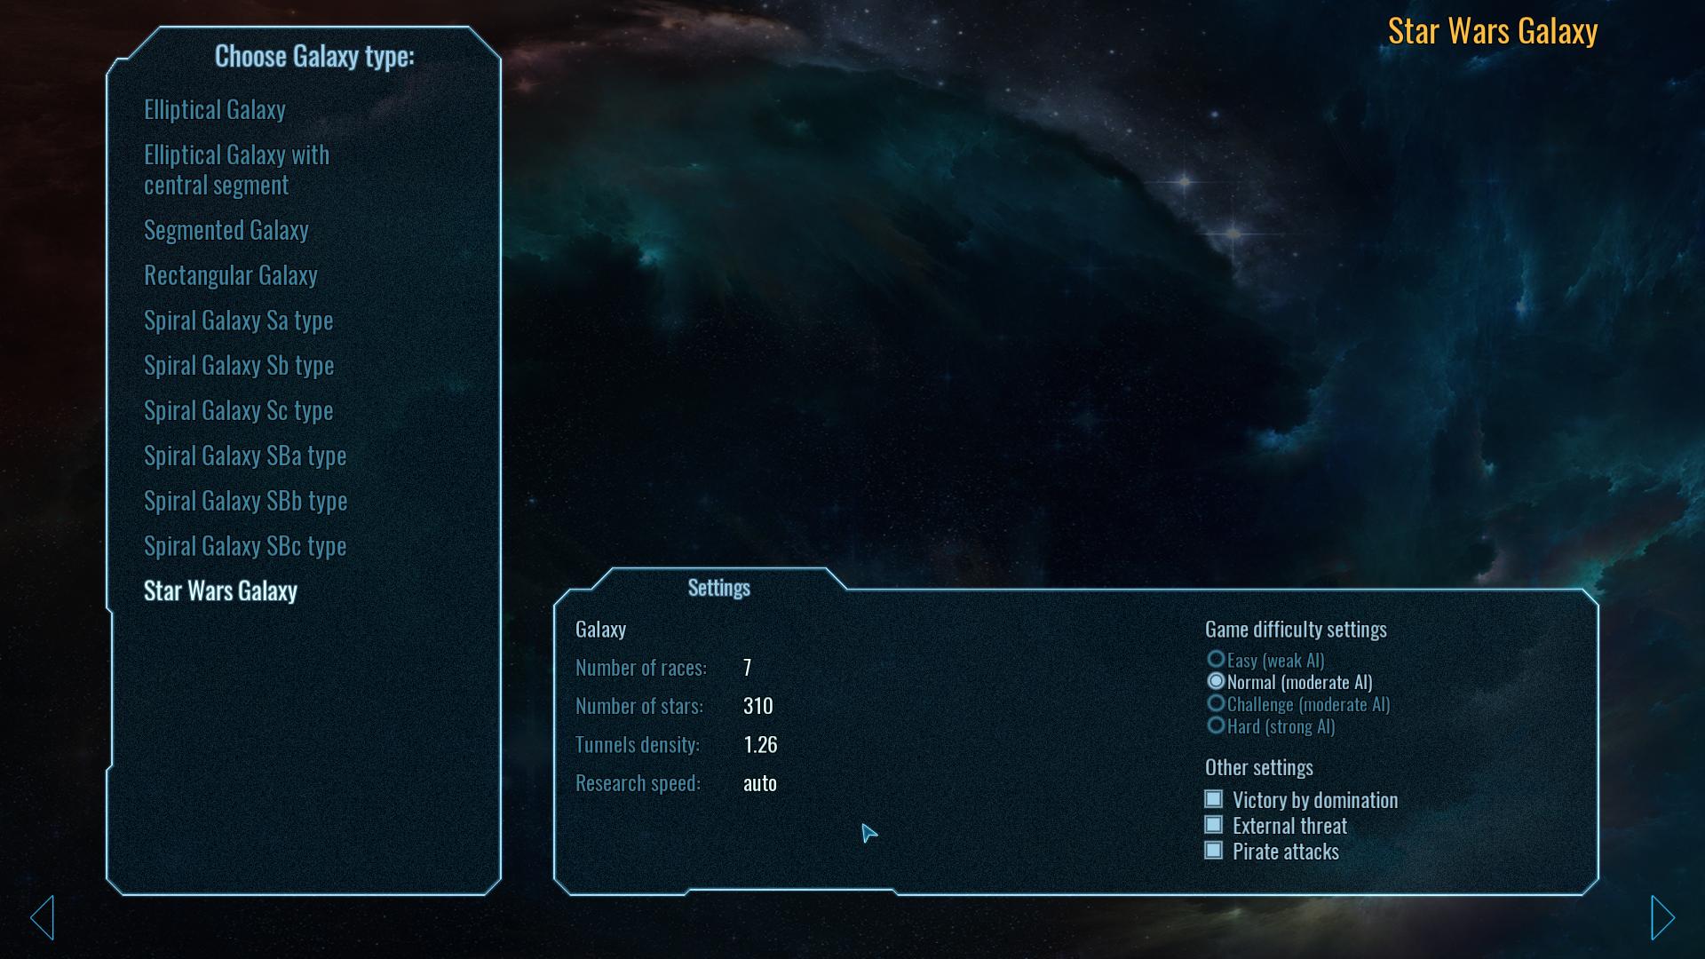The image size is (1705, 959).
Task: Select Normal moderate AI difficulty
Action: coord(1217,681)
